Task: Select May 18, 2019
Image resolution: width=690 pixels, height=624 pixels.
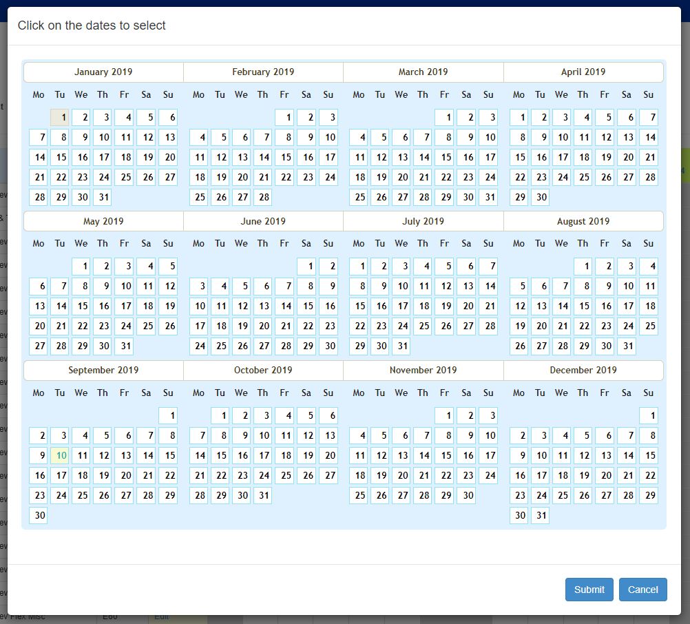Action: (x=146, y=306)
